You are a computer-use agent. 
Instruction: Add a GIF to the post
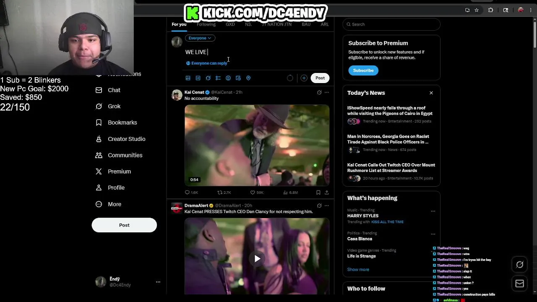point(198,78)
